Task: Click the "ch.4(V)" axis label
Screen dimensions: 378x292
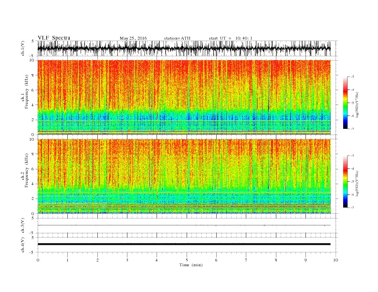Action: pyautogui.click(x=23, y=245)
